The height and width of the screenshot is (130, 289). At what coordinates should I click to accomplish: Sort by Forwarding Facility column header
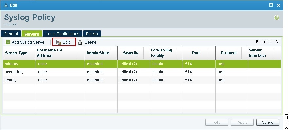(x=166, y=53)
